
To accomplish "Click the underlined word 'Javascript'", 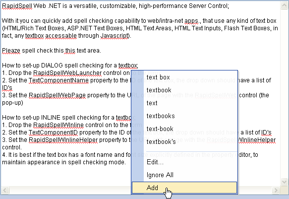I will tap(115, 36).
